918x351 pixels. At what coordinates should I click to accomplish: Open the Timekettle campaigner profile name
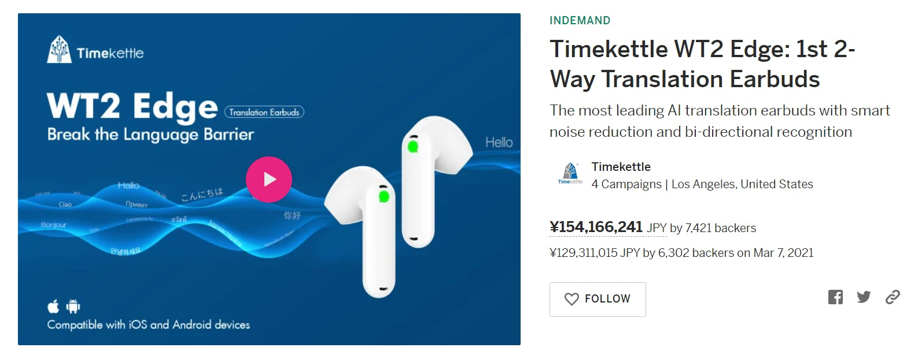pos(621,167)
